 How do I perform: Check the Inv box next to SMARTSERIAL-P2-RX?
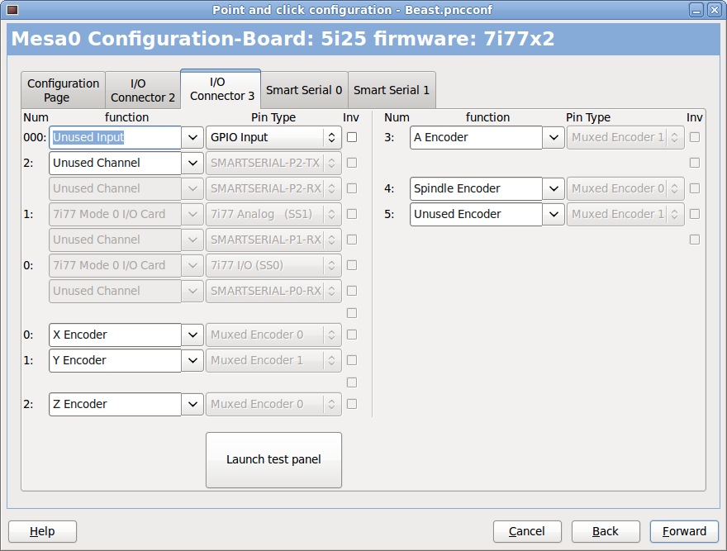pos(352,188)
